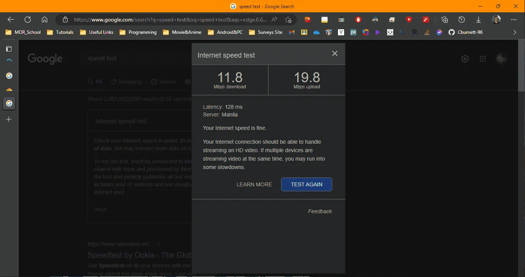Screen dimensions: 525x277
Task: Open the Movie&Anime bookmarks folder
Action: 182,32
